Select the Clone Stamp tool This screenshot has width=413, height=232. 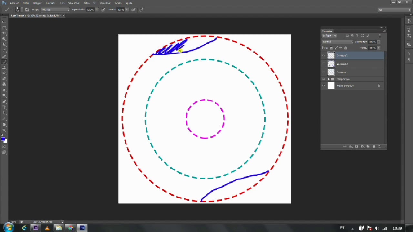4,67
